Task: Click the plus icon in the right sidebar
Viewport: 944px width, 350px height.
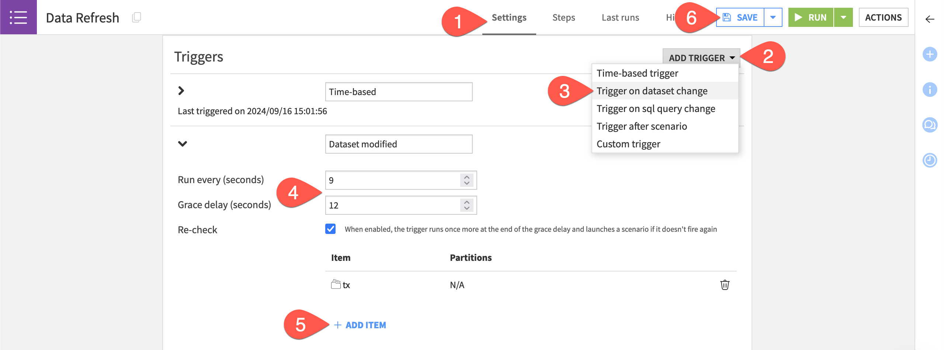Action: coord(930,54)
